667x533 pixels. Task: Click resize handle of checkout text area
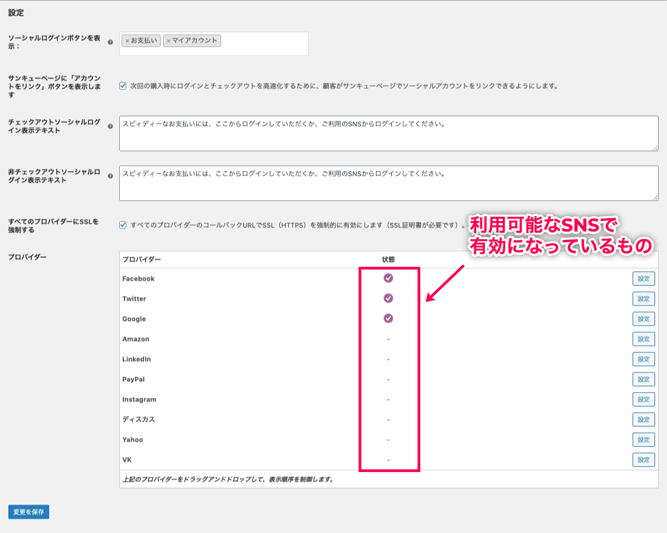click(x=655, y=148)
